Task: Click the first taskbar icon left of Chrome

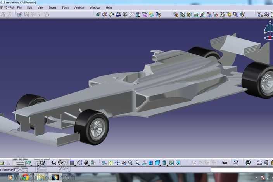Action: click(x=10, y=177)
